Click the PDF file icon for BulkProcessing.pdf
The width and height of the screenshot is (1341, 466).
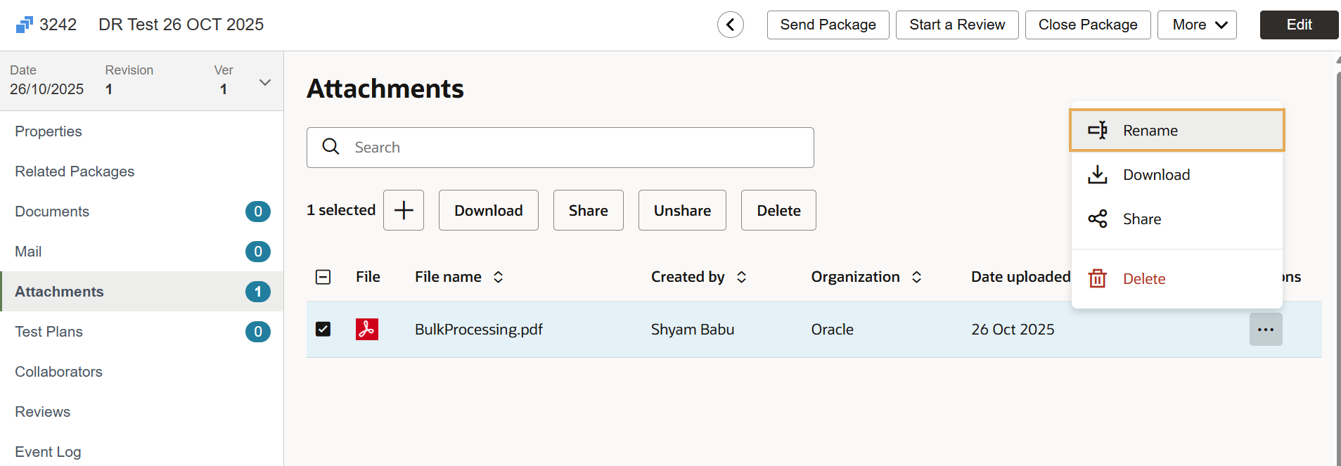pyautogui.click(x=366, y=329)
